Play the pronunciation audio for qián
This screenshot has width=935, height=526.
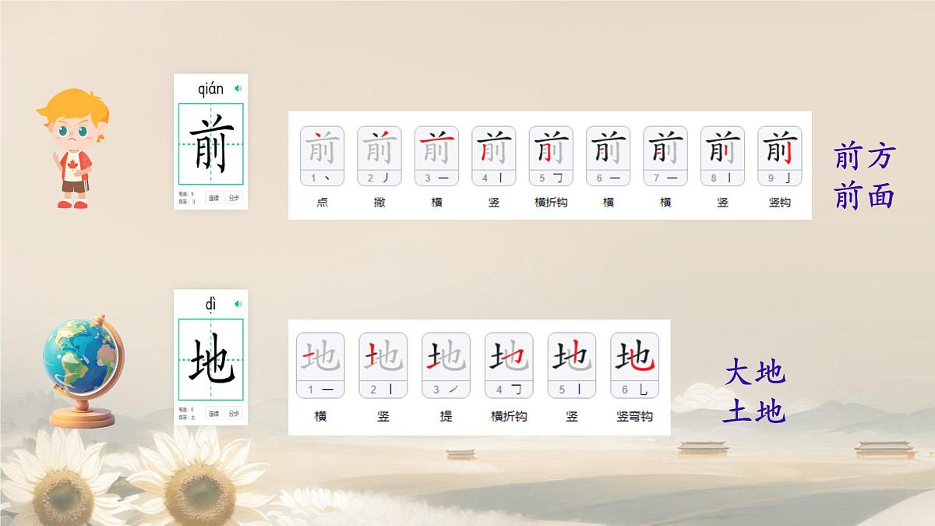(x=238, y=88)
